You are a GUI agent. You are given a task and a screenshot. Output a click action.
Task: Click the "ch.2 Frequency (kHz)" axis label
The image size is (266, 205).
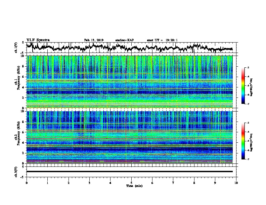tap(17, 133)
